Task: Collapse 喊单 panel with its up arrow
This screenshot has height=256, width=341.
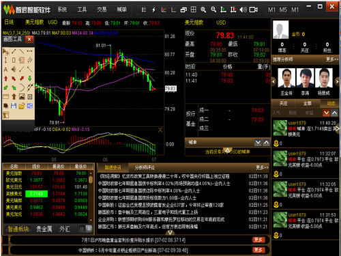Action: [266, 143]
